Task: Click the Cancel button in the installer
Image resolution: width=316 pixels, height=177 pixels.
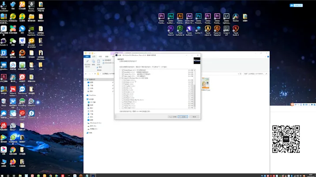Action: coord(193,117)
